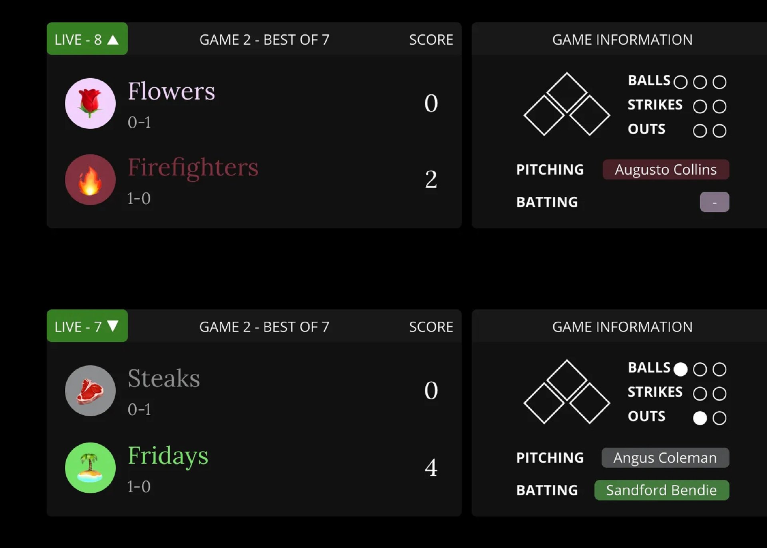Click the Firefighters flame team icon
The height and width of the screenshot is (548, 767).
(90, 180)
